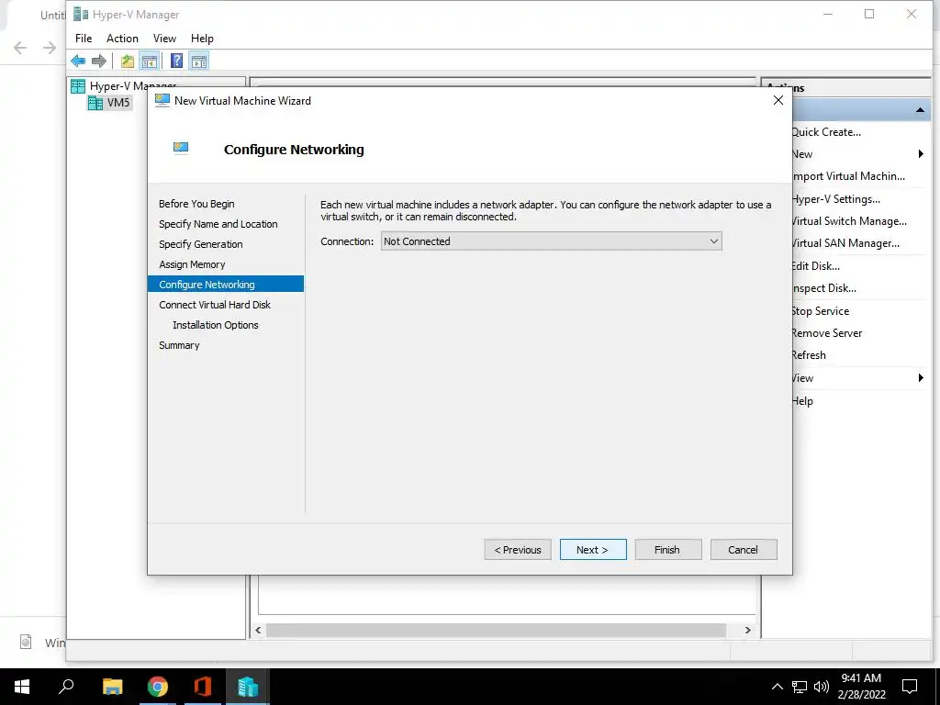
Task: Click the horizontal scrollbar thumb
Action: [x=496, y=630]
